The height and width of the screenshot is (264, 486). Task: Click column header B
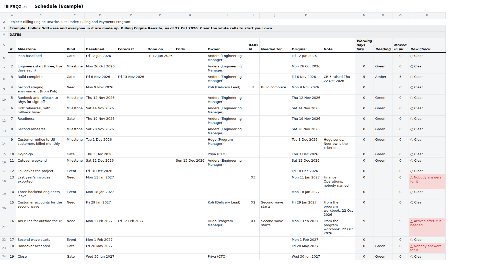(40, 16)
